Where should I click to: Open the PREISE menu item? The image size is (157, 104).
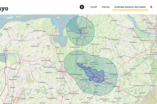(106, 7)
